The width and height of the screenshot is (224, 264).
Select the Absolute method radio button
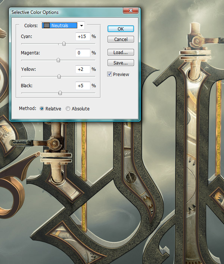tap(68, 109)
